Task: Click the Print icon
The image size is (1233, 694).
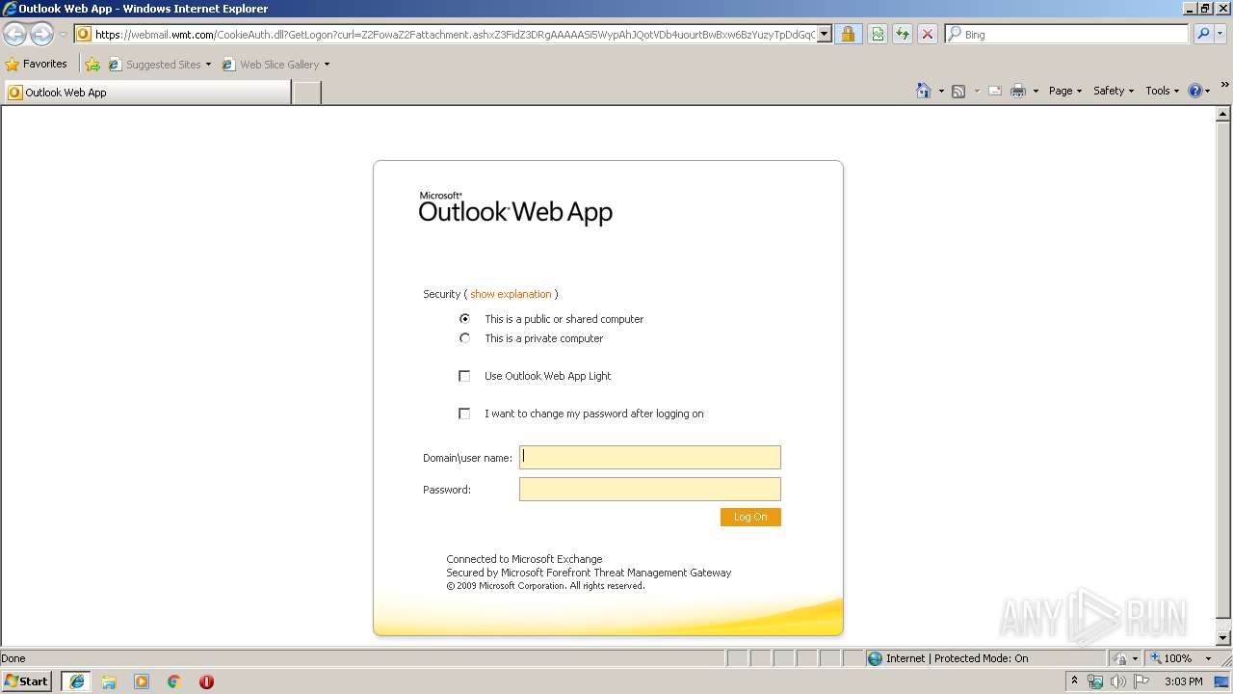Action: point(1017,91)
